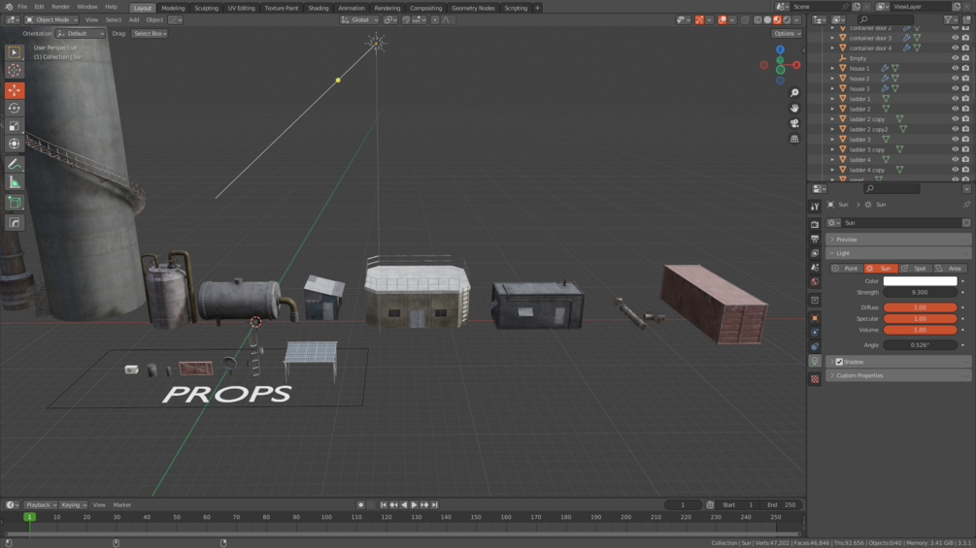
Task: Open Object Data properties tab
Action: [x=815, y=361]
